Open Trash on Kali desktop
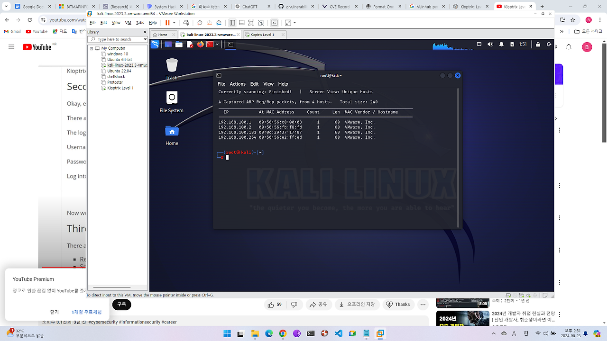607x341 pixels. (x=172, y=69)
